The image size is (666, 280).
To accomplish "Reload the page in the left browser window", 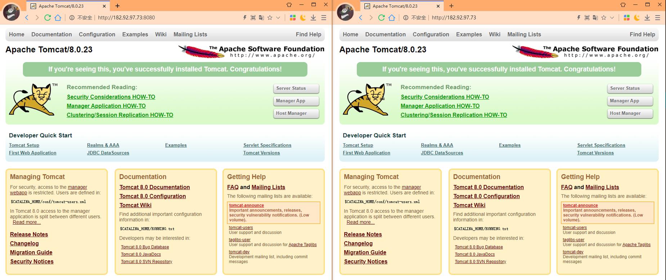I will point(47,18).
